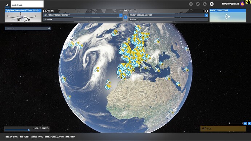
Task: Zoom out the map with minus button
Action: 245,123
